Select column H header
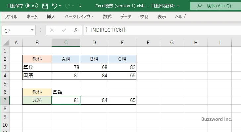 click(x=196, y=43)
